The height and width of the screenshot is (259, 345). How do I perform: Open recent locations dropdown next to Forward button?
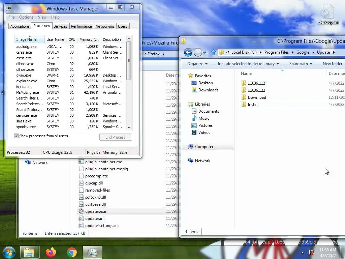[x=205, y=53]
